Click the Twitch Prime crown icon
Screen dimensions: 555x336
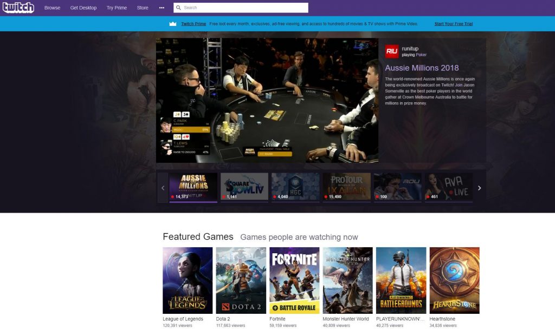pos(173,24)
